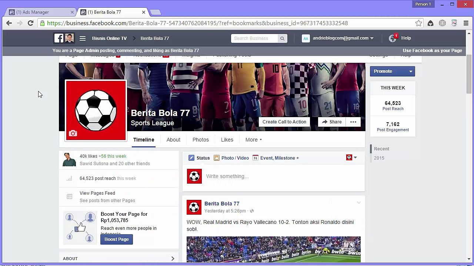Open the Likes tab
The width and height of the screenshot is (474, 266).
pyautogui.click(x=227, y=140)
